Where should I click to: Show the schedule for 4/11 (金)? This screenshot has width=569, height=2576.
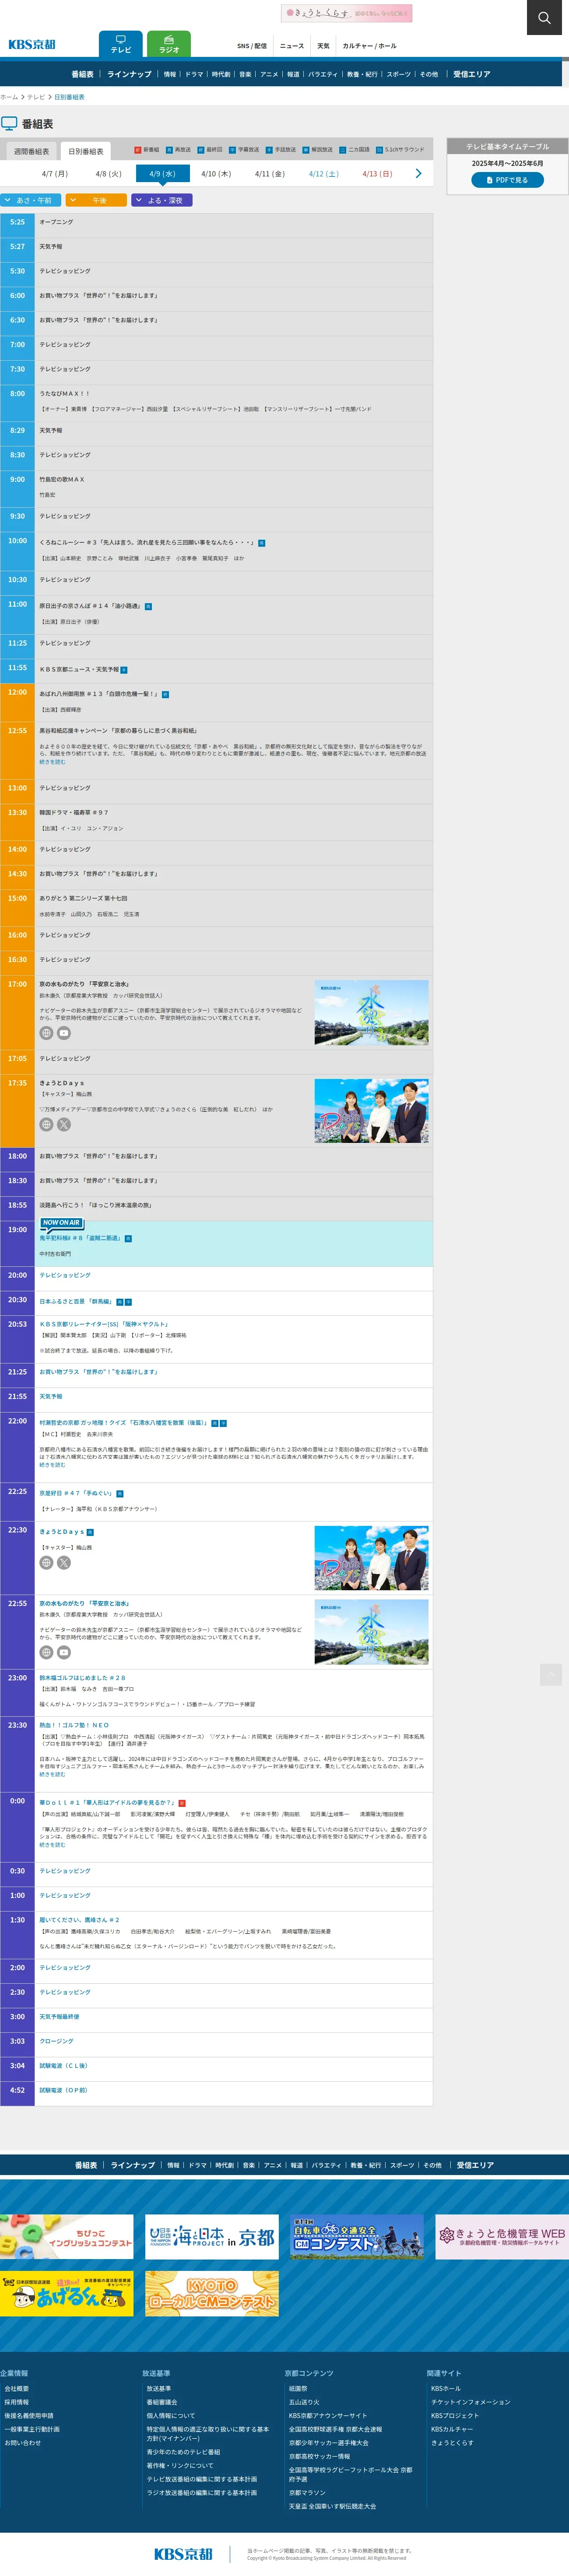click(270, 174)
